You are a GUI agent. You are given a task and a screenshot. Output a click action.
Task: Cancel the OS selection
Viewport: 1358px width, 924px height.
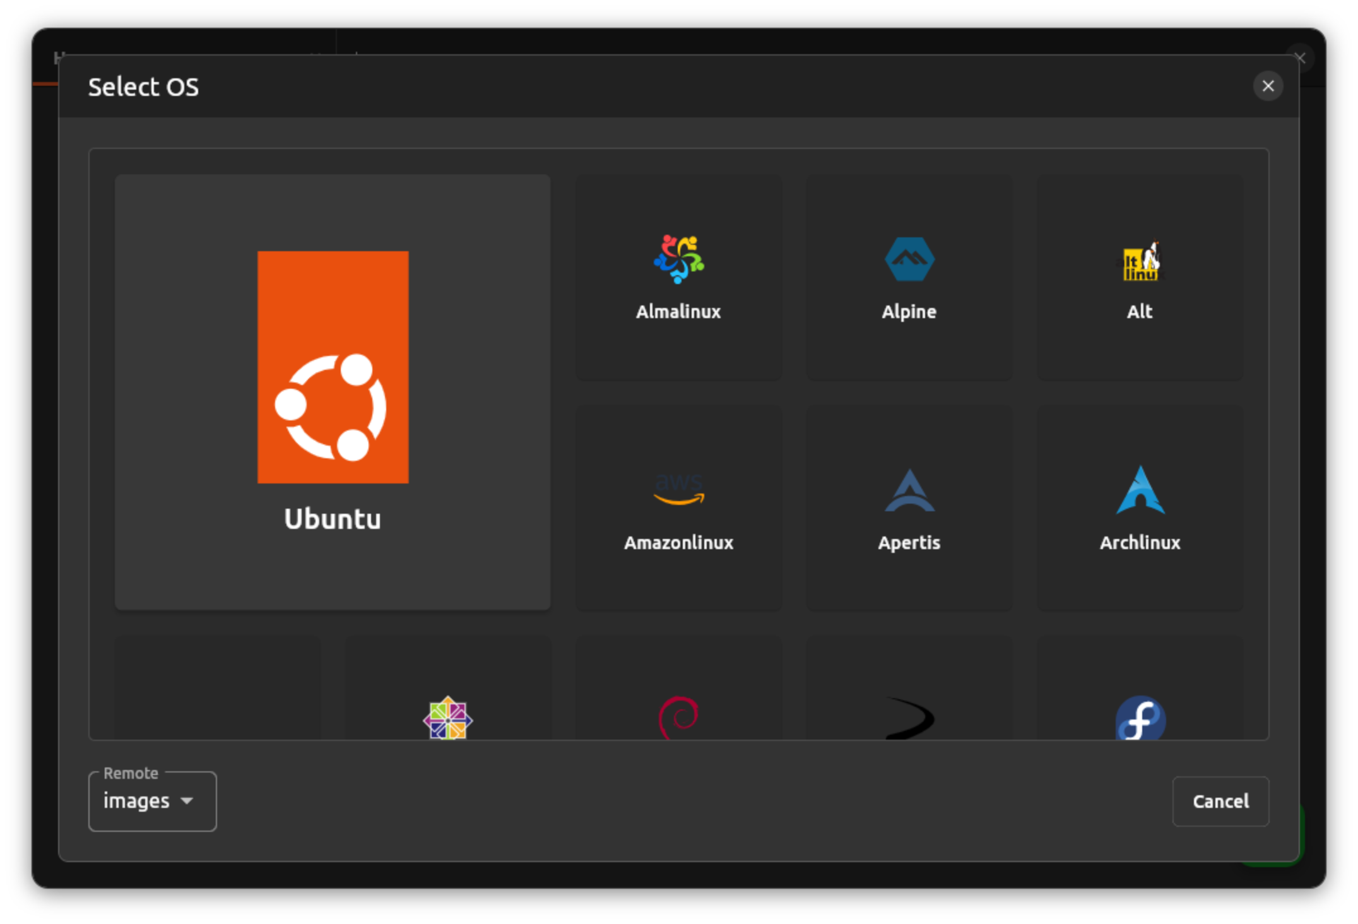(1220, 801)
